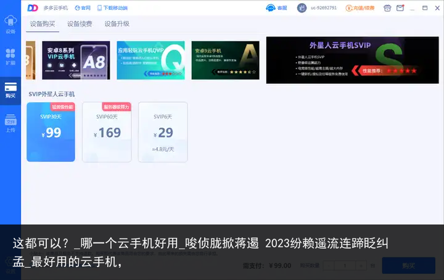Select the 安卓8系列 VIP云手机 banner

pyautogui.click(x=76, y=60)
